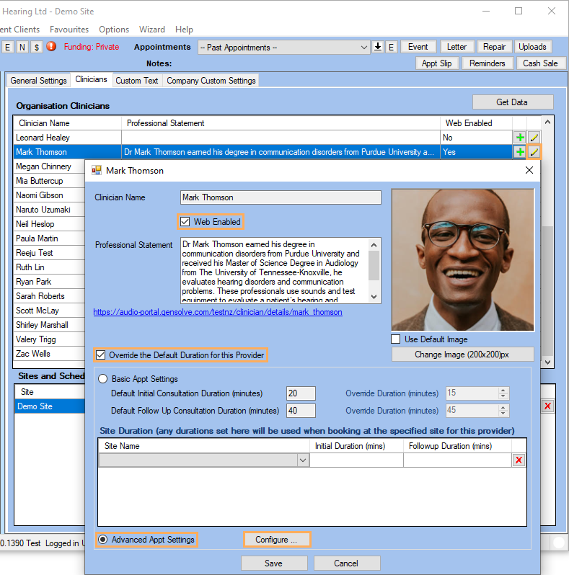This screenshot has height=575, width=569.
Task: Click pencil edit icon in Leonard Healey row
Action: coord(534,138)
